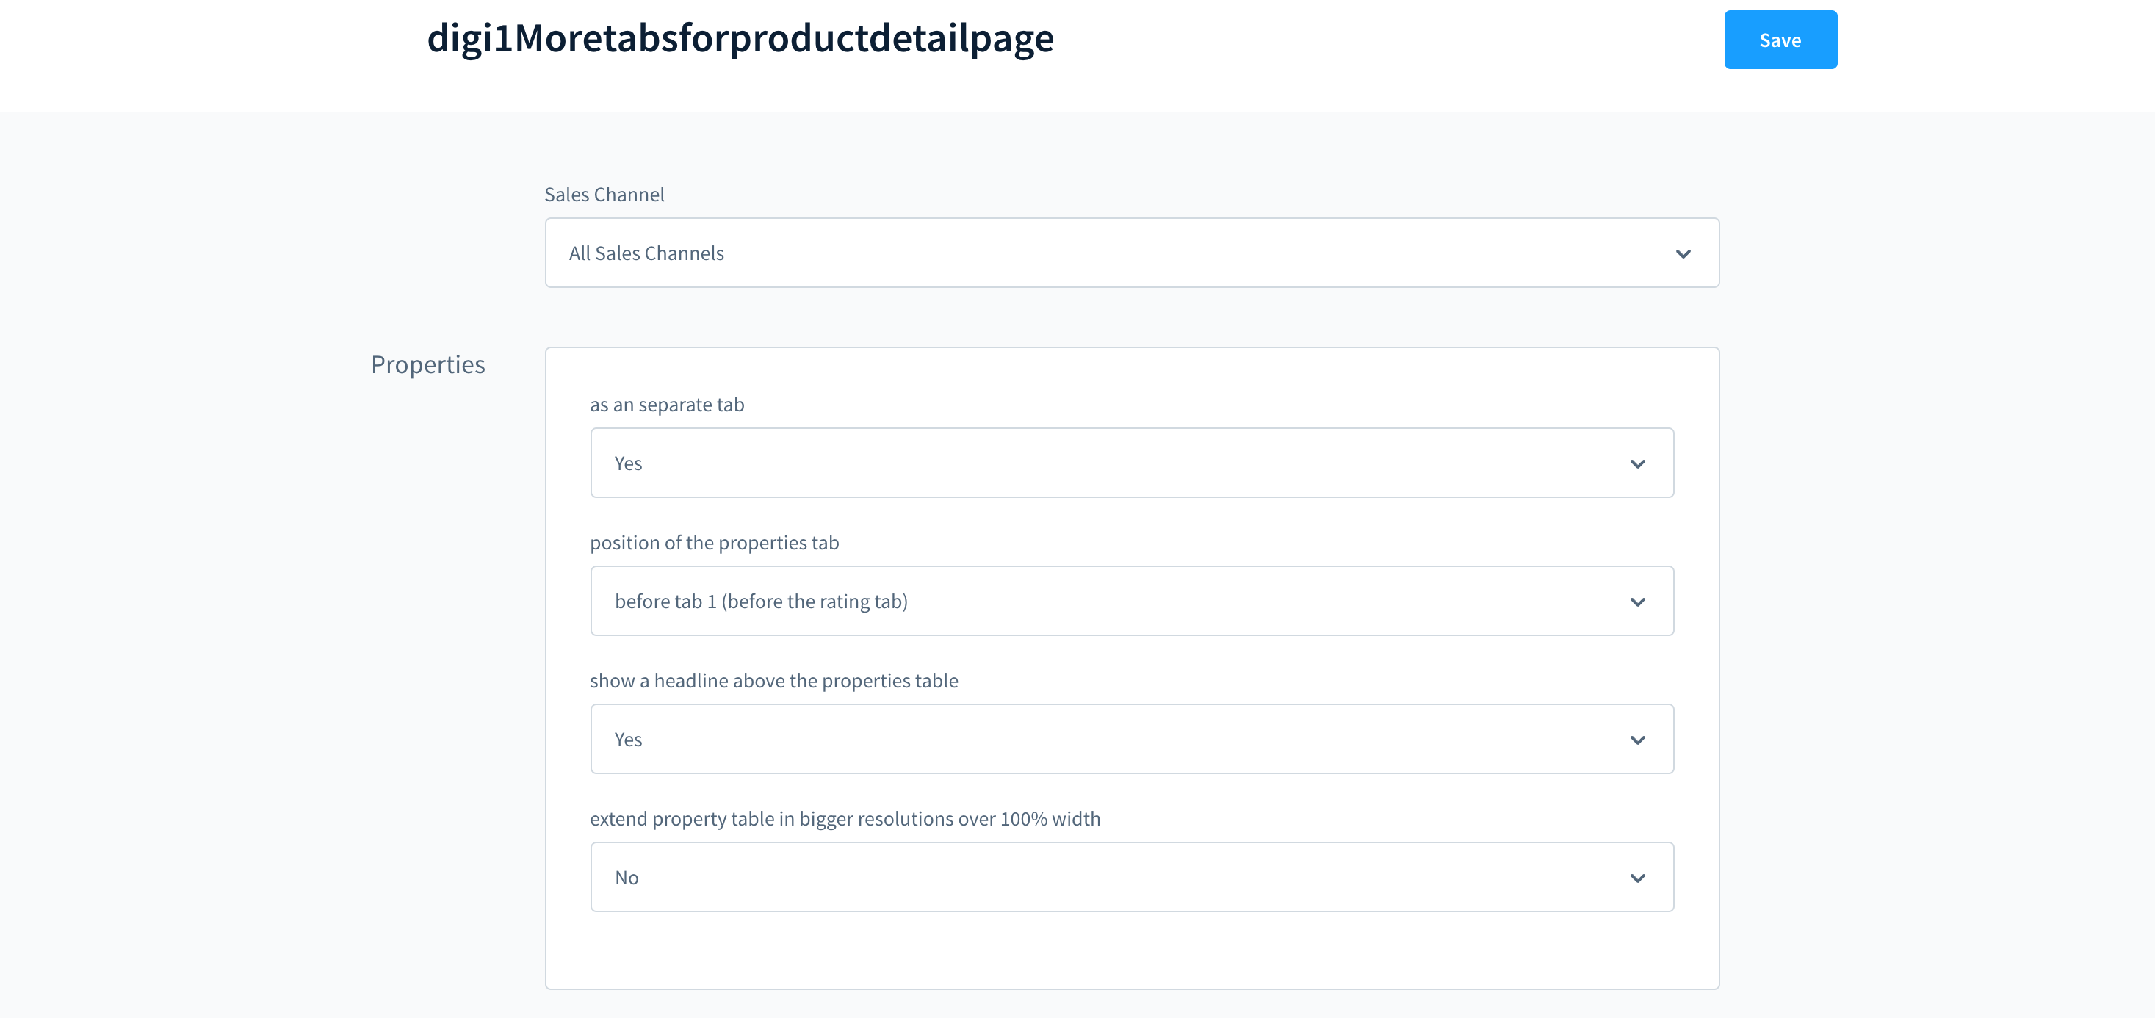Click 'extend property table in bigger resolutions' label

click(844, 819)
